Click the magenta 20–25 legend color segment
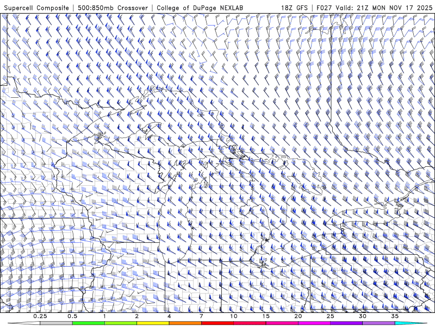Screen dimensions: 435x326 click(314, 323)
